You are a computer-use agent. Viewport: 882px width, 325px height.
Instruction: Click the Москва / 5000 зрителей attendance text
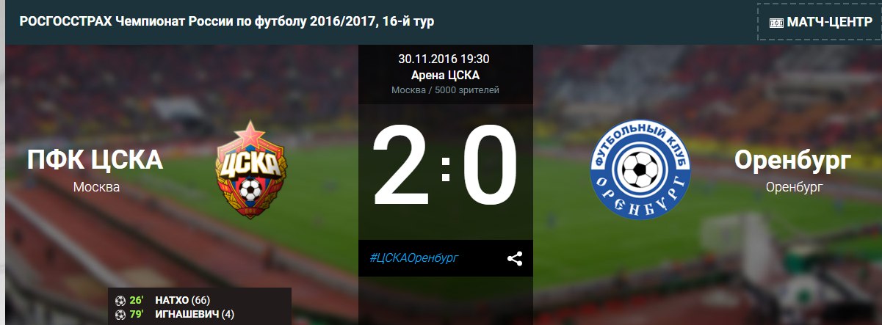(x=445, y=90)
